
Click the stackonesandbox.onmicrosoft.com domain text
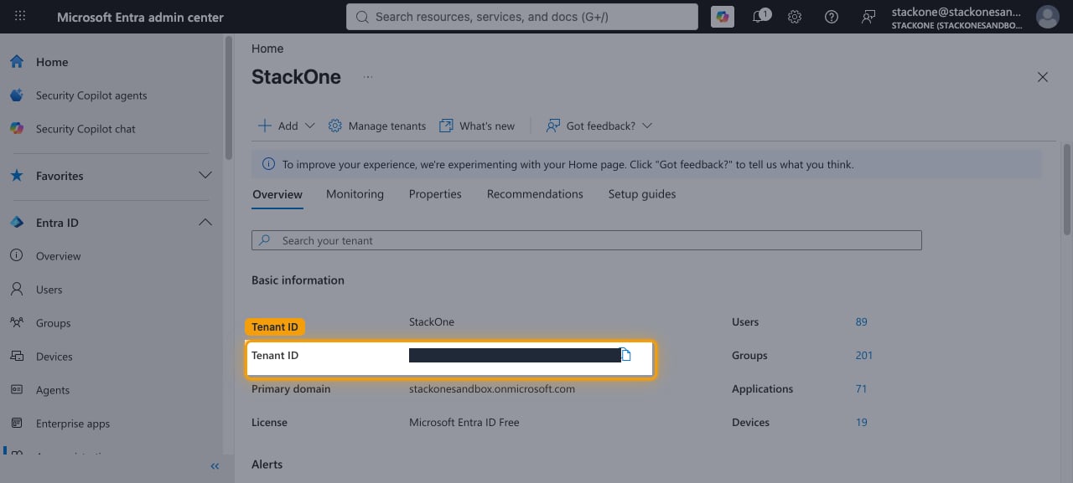pos(492,389)
